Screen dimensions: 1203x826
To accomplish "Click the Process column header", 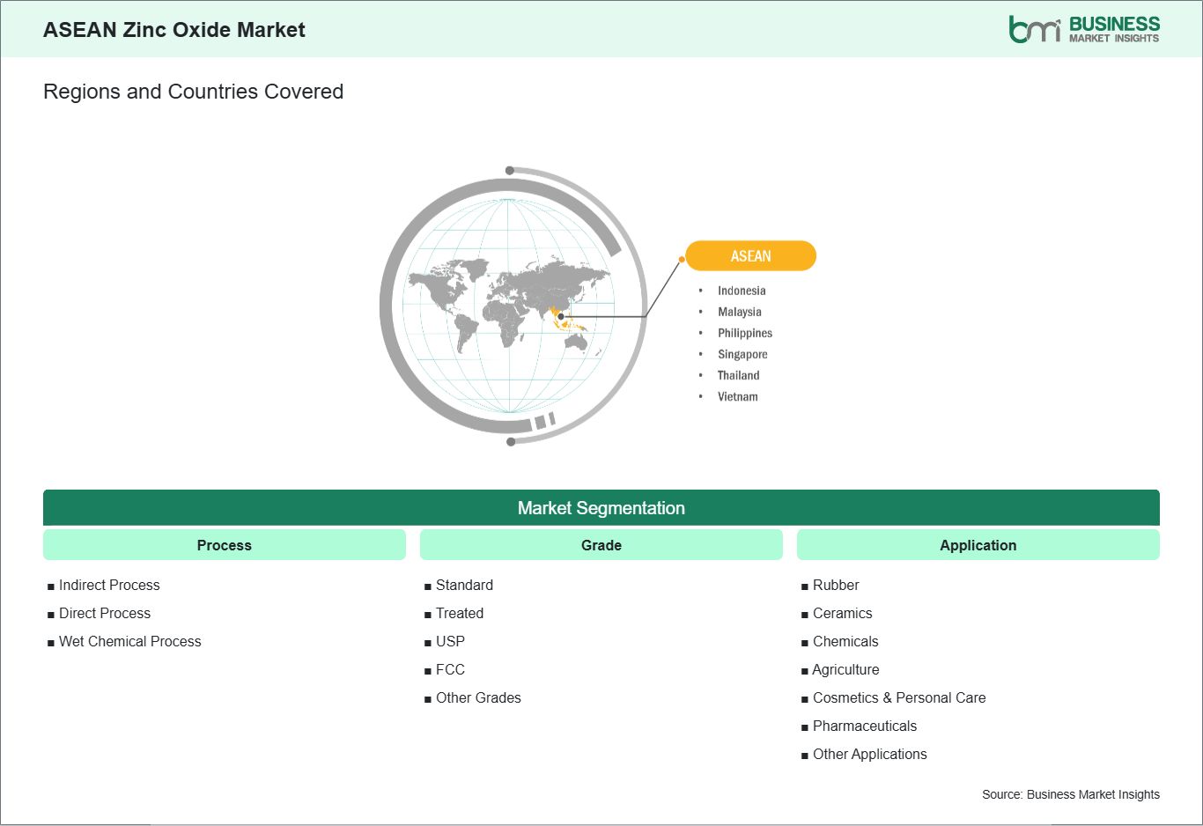I will 225,545.
